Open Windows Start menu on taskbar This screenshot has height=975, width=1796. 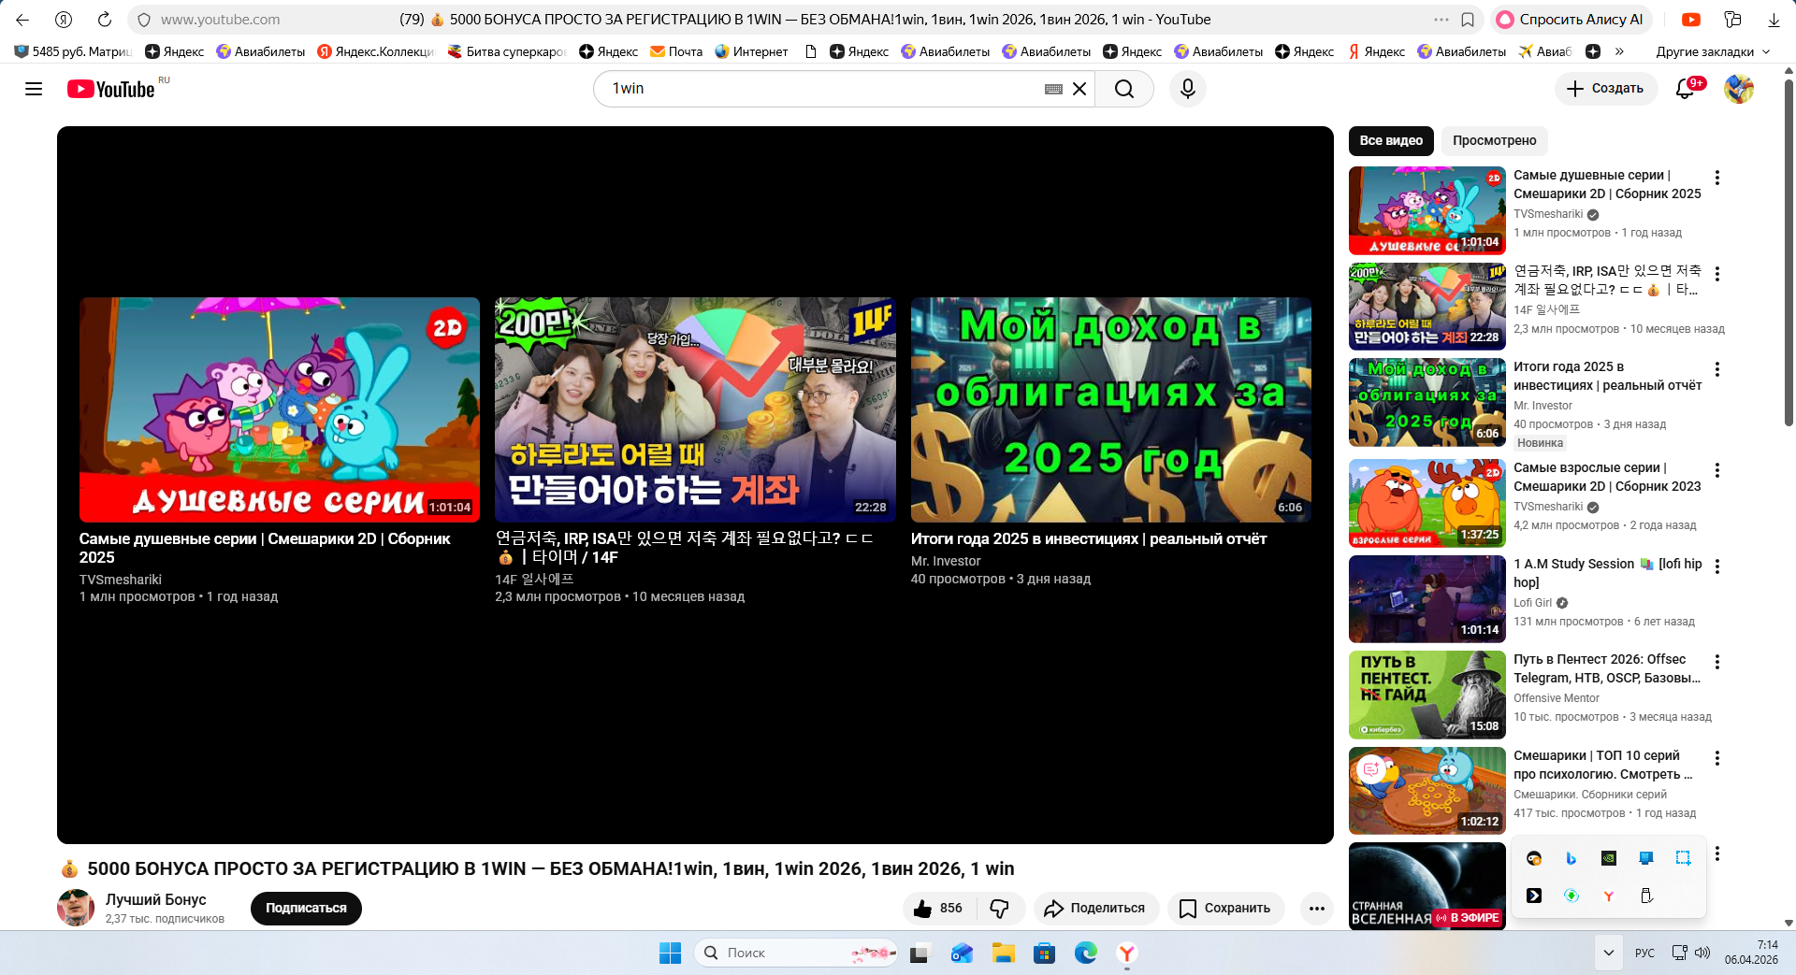[670, 953]
